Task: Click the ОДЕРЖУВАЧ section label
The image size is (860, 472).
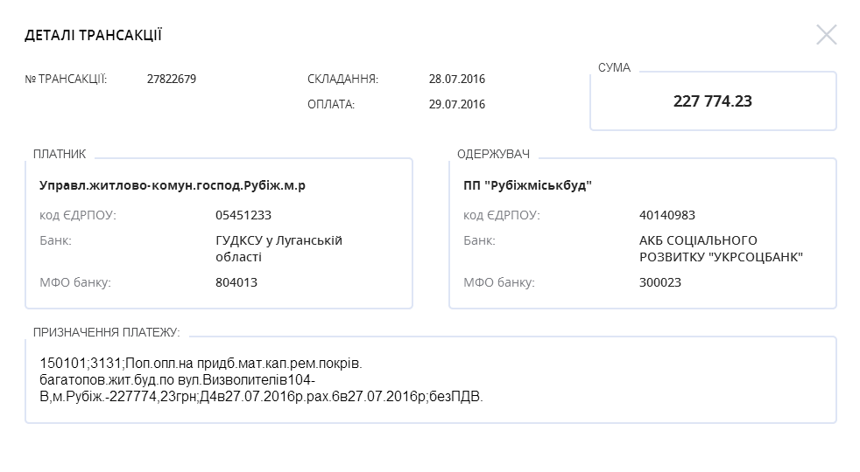Action: coord(493,155)
